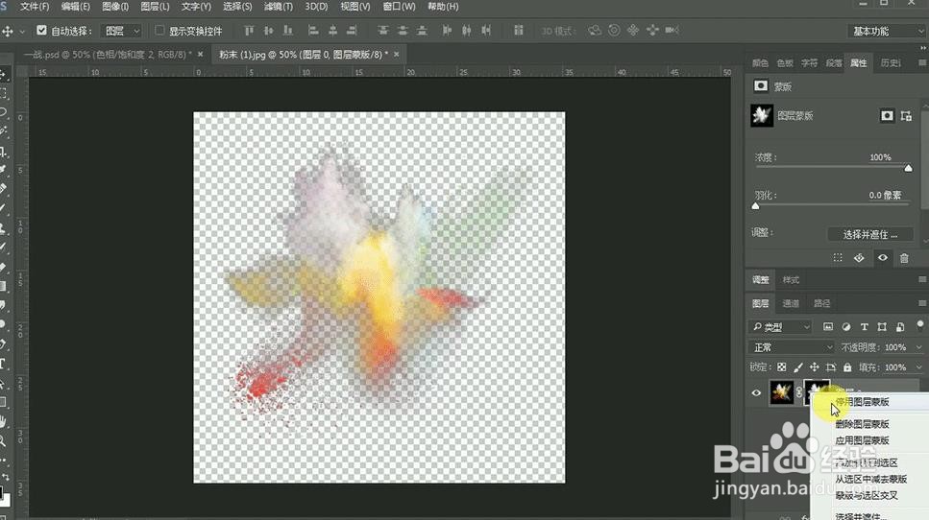Filter layers by adjustment layer icon
Viewport: 929px width, 520px height.
[x=846, y=326]
